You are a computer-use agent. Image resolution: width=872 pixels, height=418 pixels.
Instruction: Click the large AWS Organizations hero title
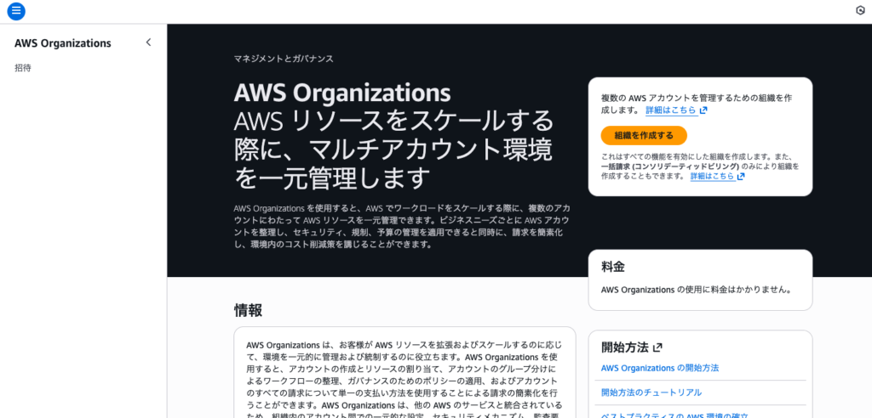[342, 92]
